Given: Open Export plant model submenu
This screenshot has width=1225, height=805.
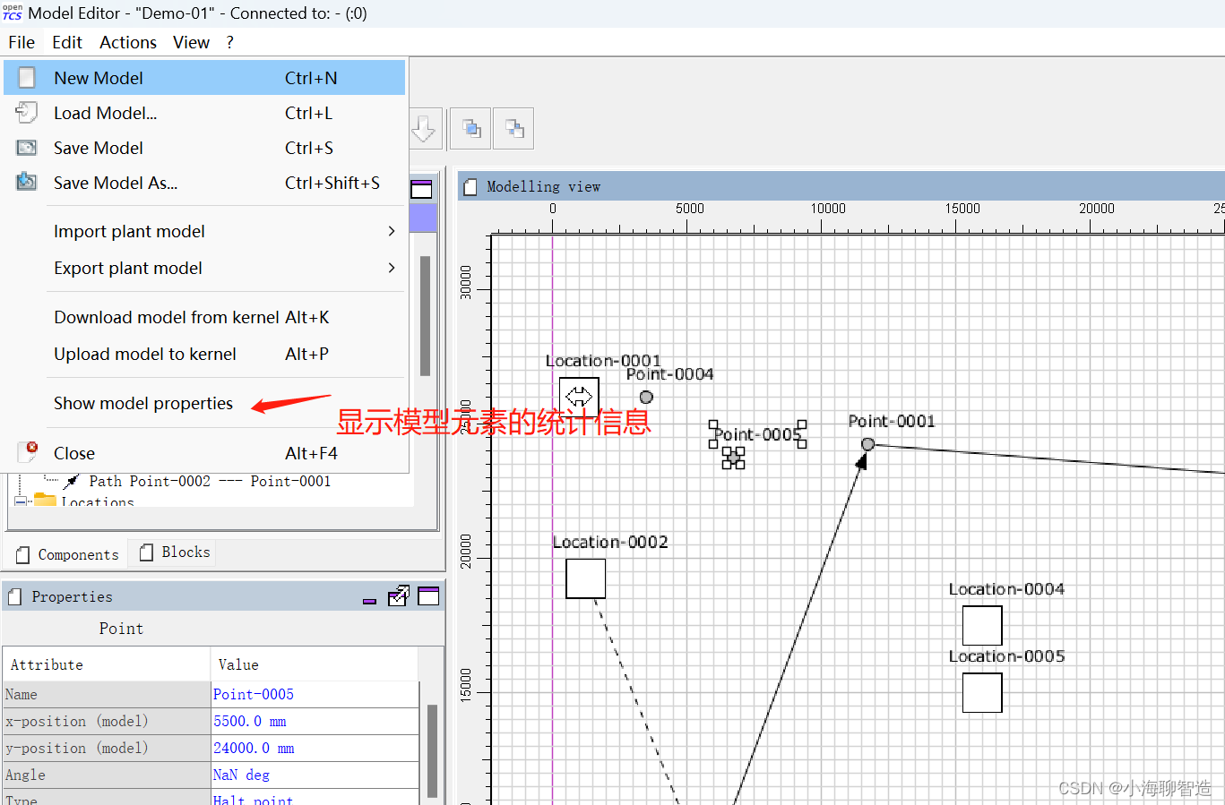Looking at the screenshot, I should click(204, 268).
